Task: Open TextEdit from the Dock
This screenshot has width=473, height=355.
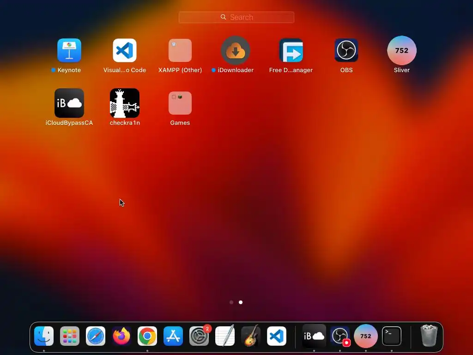Action: (225, 336)
